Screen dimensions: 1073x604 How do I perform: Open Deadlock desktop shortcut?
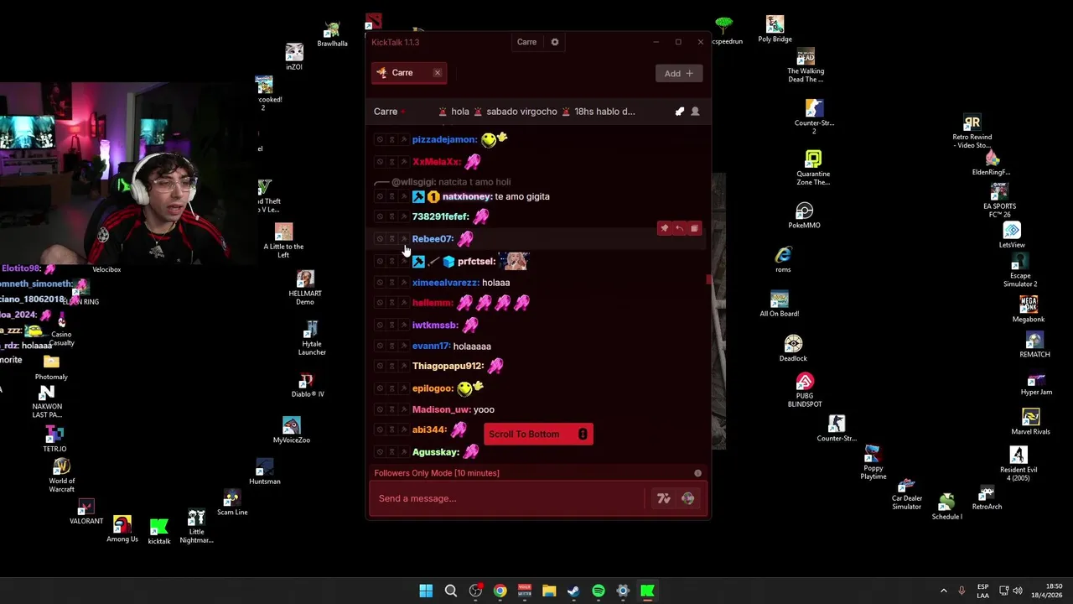click(793, 349)
